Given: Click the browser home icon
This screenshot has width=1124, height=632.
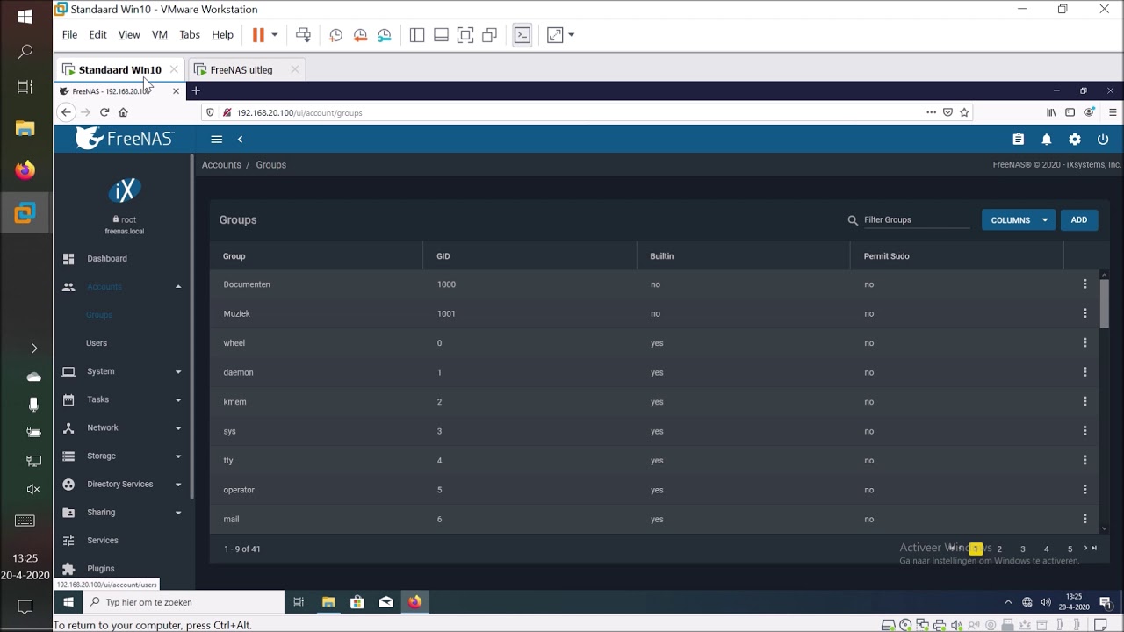Looking at the screenshot, I should pyautogui.click(x=123, y=112).
